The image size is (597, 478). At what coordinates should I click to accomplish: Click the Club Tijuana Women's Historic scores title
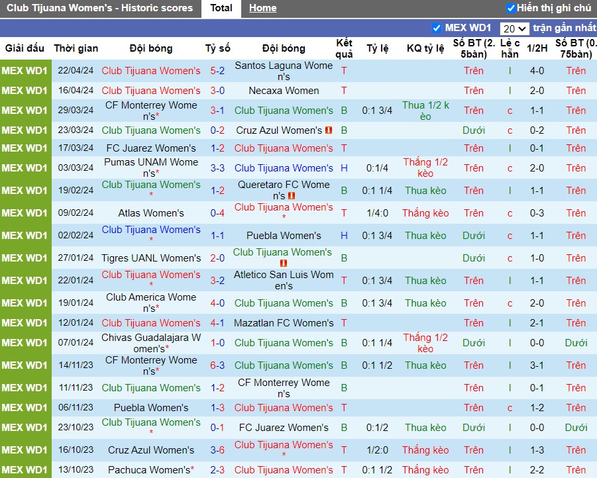pos(100,8)
